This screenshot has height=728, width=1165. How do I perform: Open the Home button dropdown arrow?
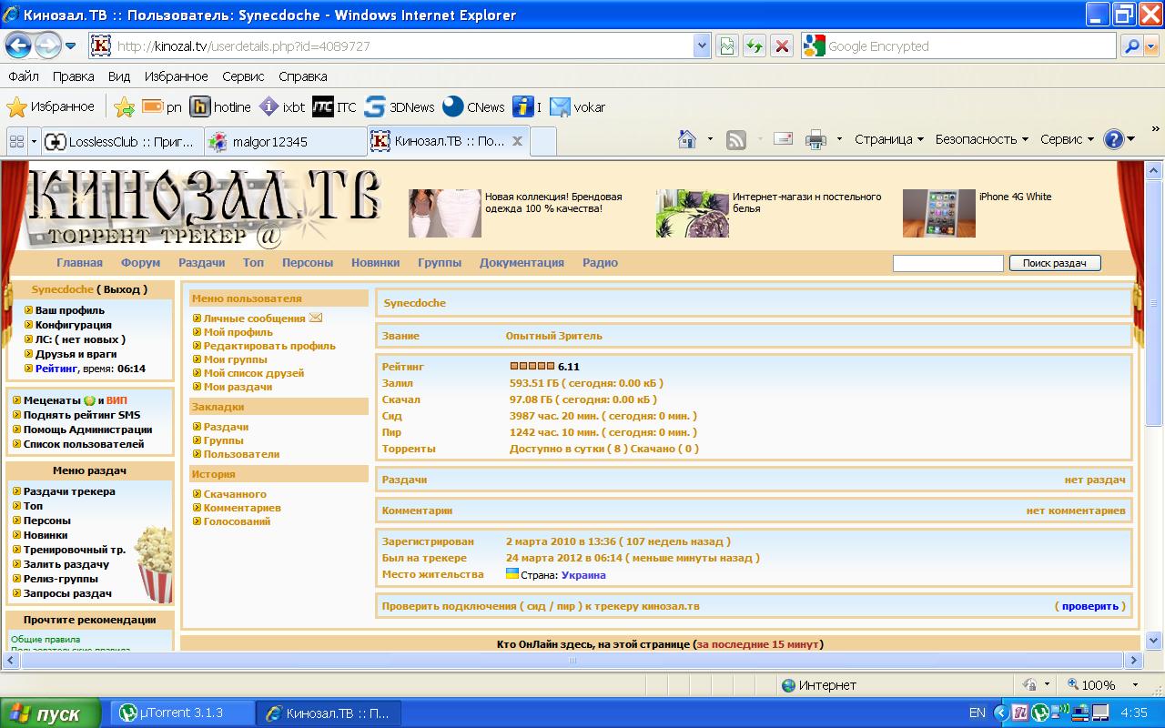coord(710,139)
